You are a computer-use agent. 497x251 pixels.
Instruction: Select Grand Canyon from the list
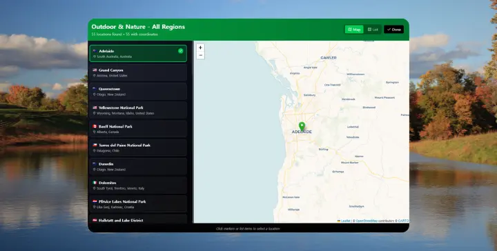click(138, 73)
